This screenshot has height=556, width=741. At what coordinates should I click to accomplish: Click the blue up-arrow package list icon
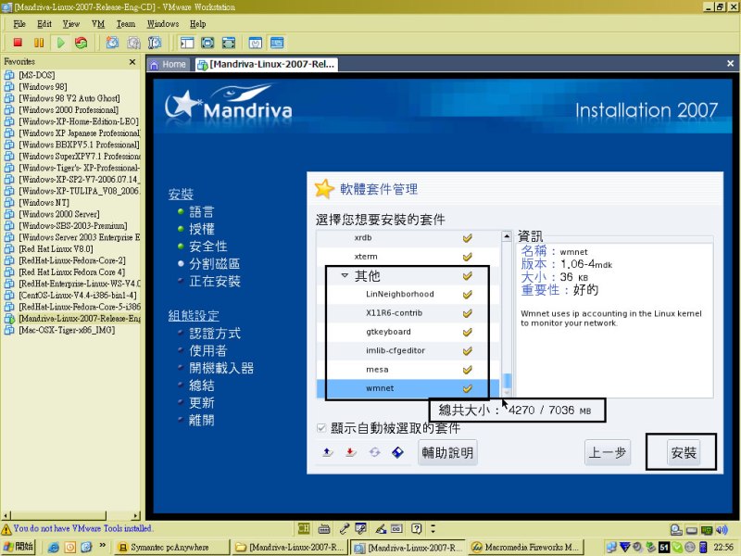(327, 452)
